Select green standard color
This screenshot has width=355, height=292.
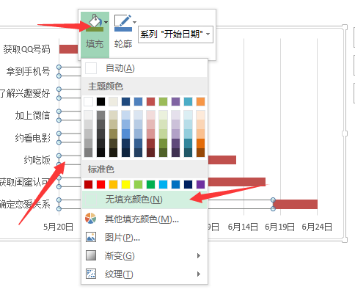[150, 184]
